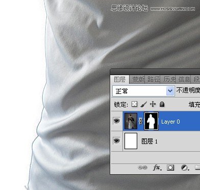Select the Layer 0 name text
The image size is (200, 190).
[x=170, y=122]
